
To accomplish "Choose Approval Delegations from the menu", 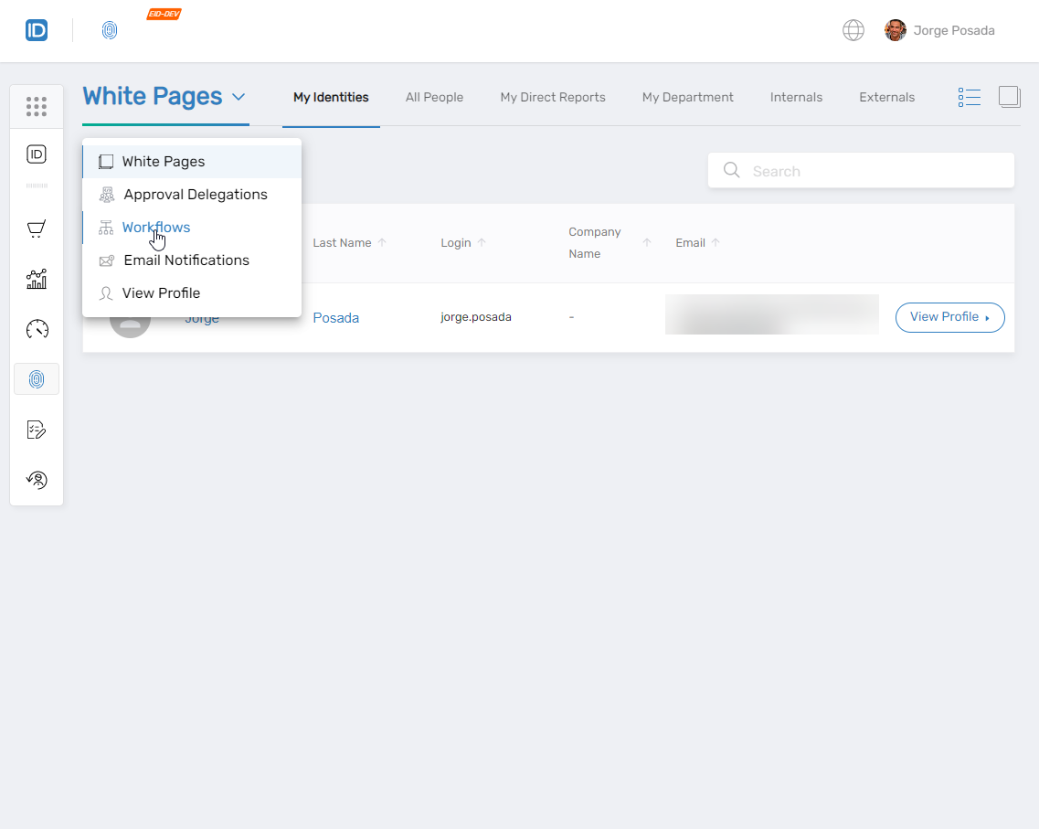I will pyautogui.click(x=196, y=194).
